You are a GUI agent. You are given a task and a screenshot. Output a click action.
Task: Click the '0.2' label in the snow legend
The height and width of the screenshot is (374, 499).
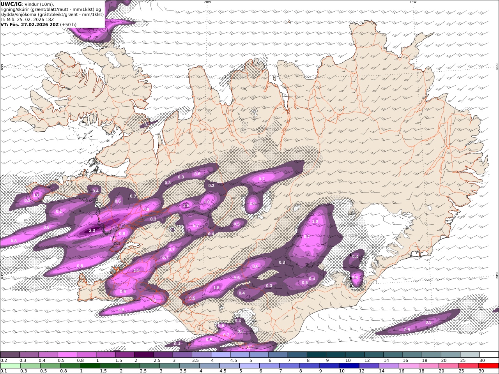coord(3,360)
